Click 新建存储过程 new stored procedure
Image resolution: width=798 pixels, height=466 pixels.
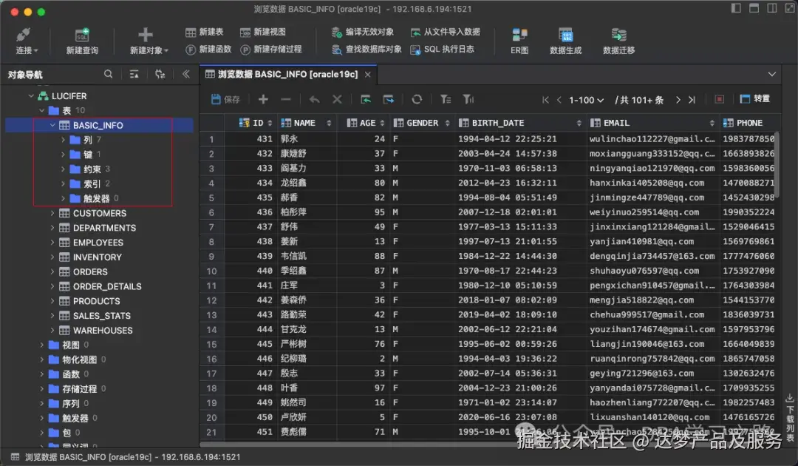pyautogui.click(x=271, y=50)
